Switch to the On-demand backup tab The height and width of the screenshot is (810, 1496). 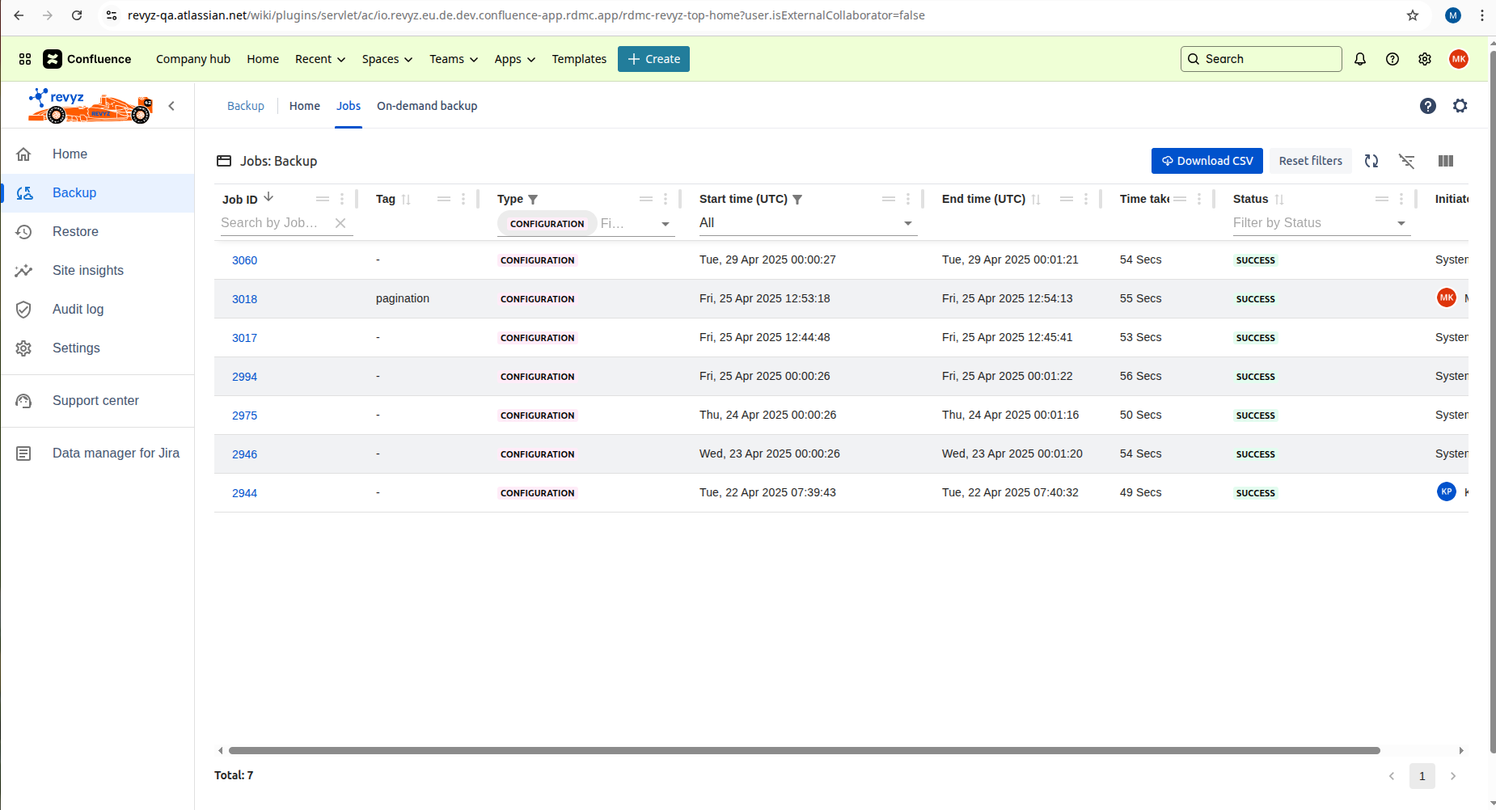click(427, 105)
